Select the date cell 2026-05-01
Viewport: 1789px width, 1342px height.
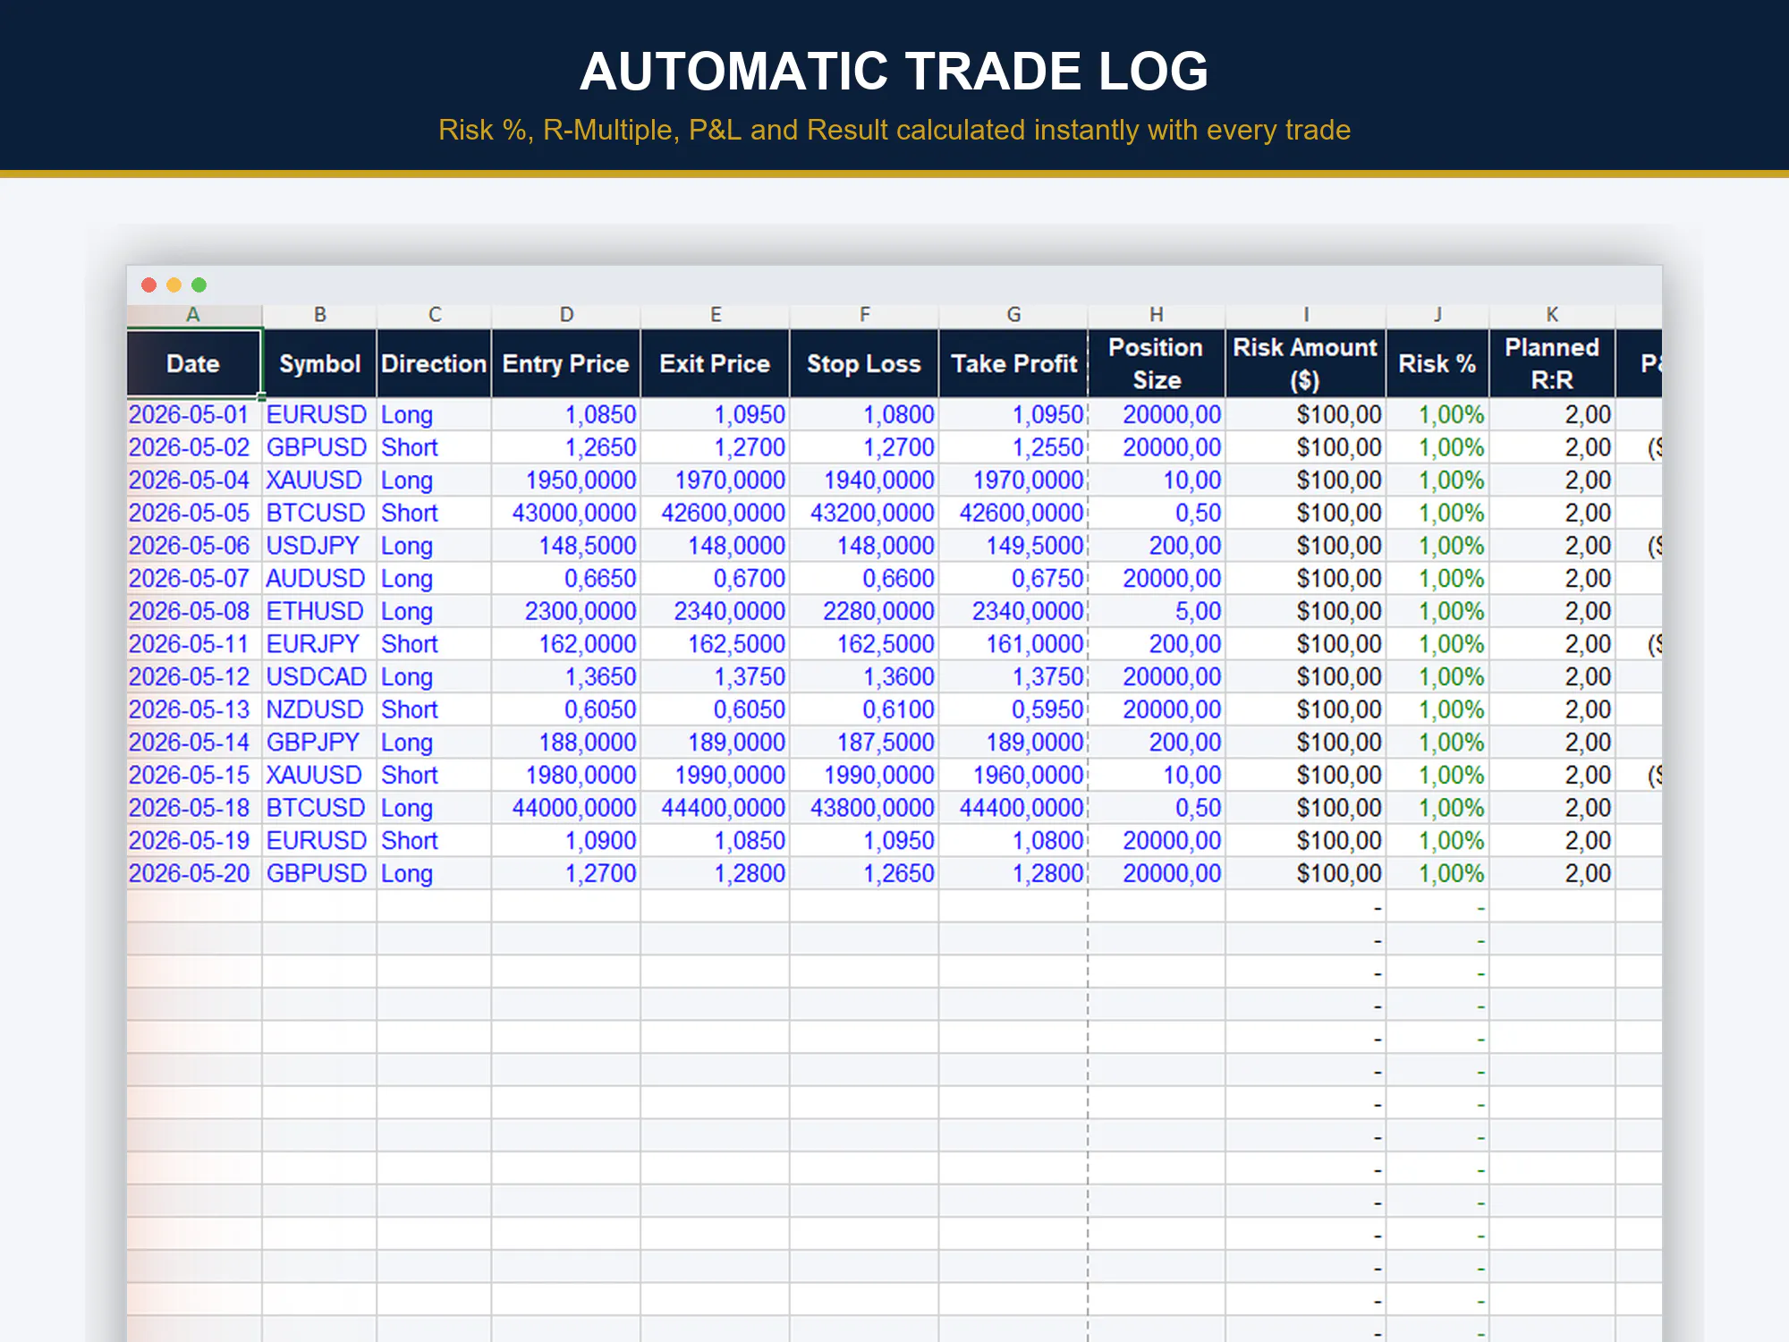pyautogui.click(x=194, y=415)
